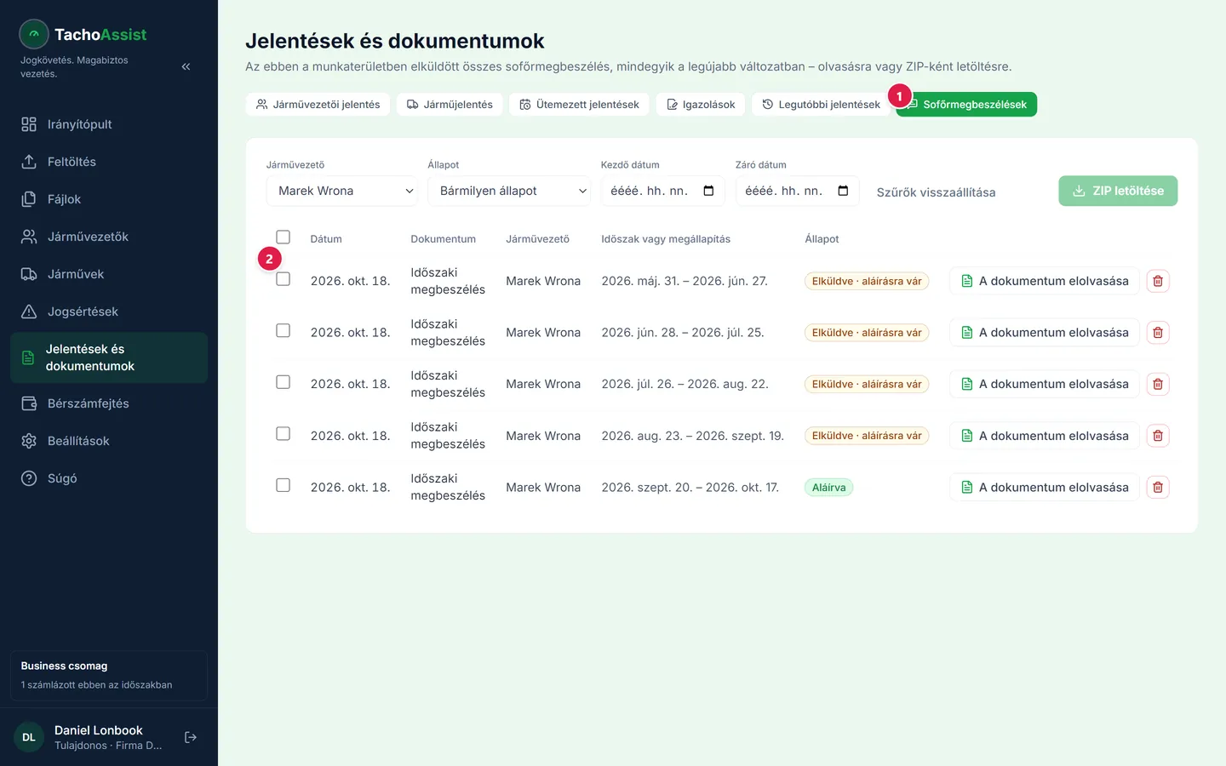Navigate to Járművezetők
The image size is (1226, 766).
(x=109, y=237)
